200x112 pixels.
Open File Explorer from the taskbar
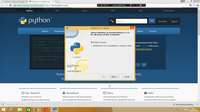tap(20, 110)
